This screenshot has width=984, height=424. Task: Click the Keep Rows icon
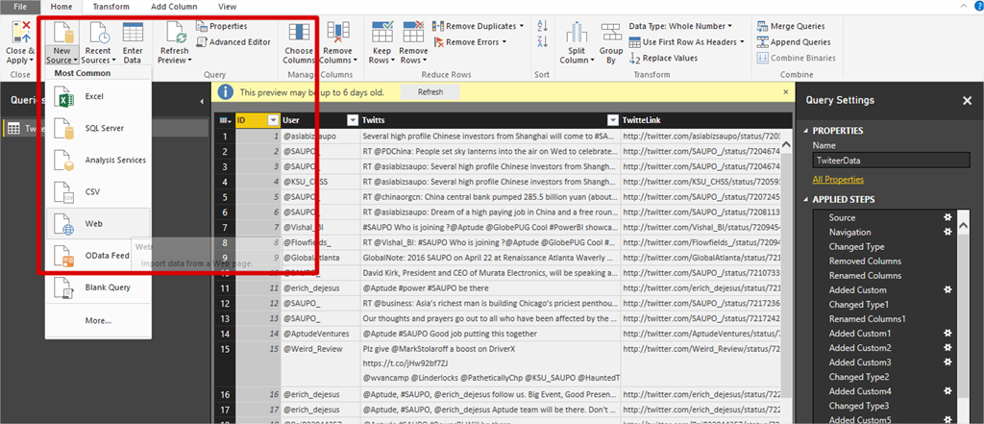[x=381, y=32]
